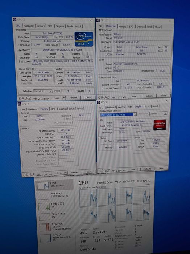Open Services tab in Task Manager
The width and height of the screenshot is (190, 254).
tap(105, 173)
